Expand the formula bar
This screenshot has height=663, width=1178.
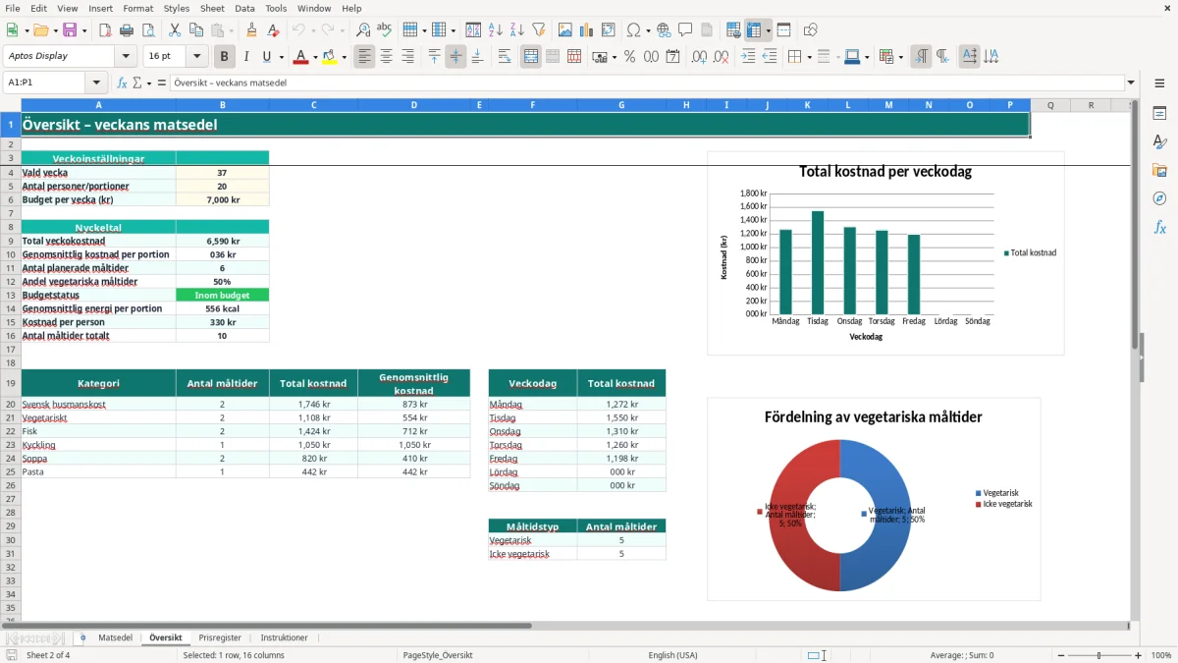1131,83
